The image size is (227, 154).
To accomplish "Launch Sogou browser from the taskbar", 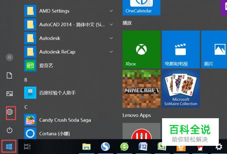I will click(x=105, y=146).
